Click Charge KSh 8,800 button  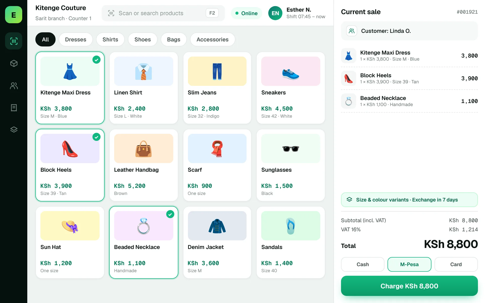coord(409,286)
